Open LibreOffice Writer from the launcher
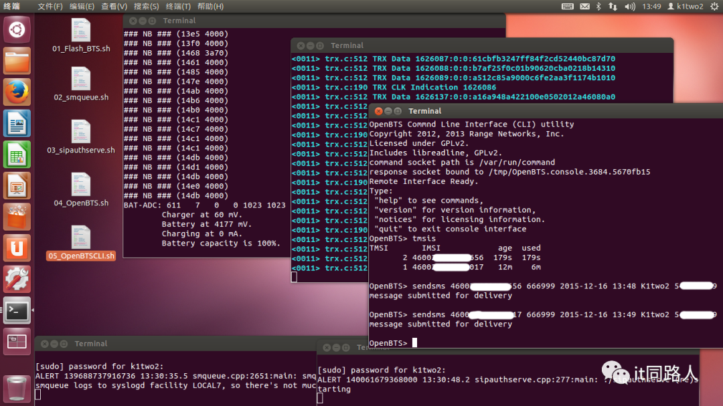This screenshot has width=723, height=406. 17,124
